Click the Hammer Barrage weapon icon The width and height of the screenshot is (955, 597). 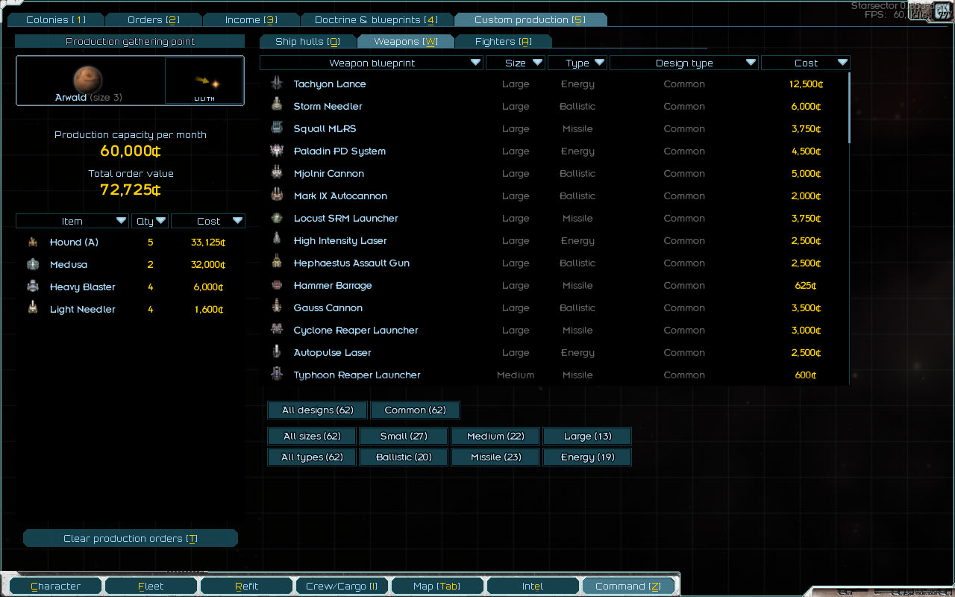click(x=277, y=285)
